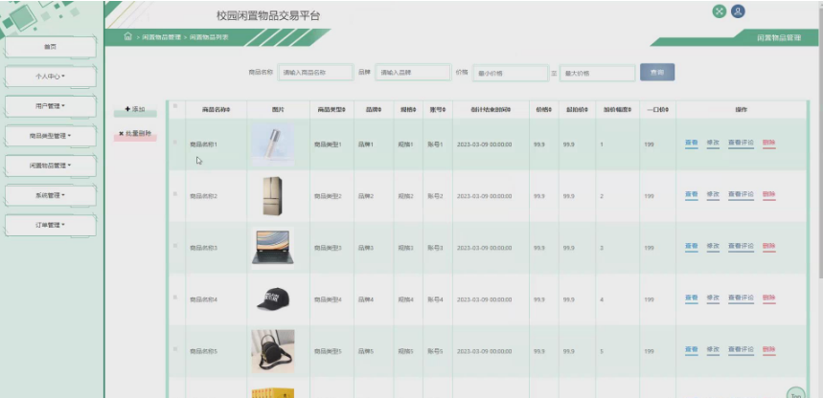Click 查看评论 for 商品名称3
823x398 pixels.
(741, 246)
